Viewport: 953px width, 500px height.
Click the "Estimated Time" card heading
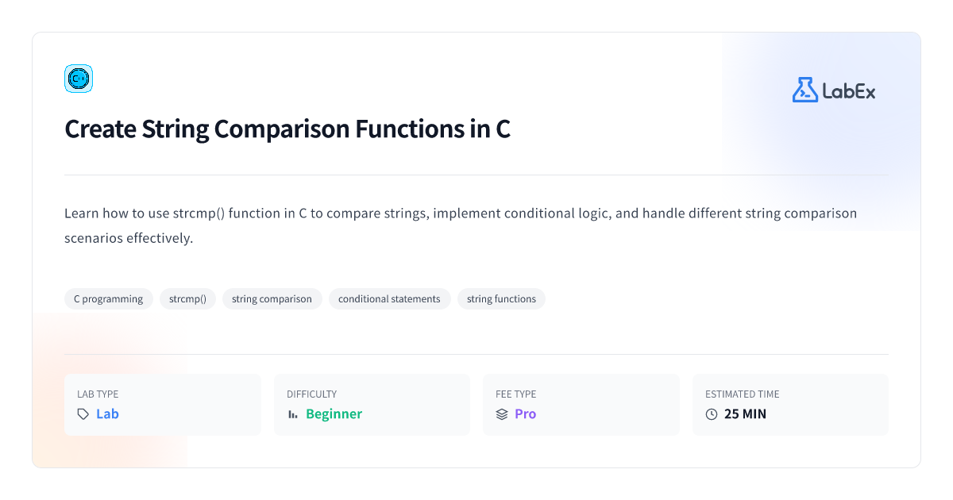pos(743,394)
